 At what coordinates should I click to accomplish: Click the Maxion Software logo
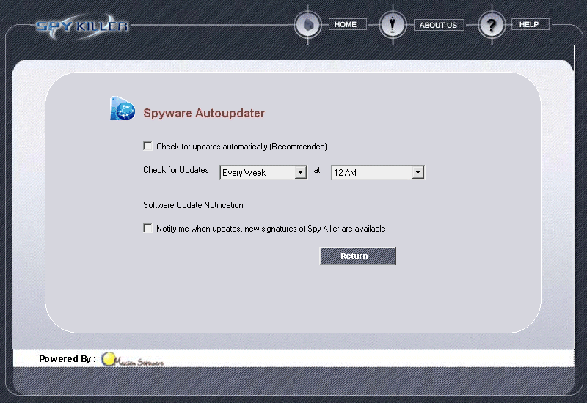click(x=133, y=360)
